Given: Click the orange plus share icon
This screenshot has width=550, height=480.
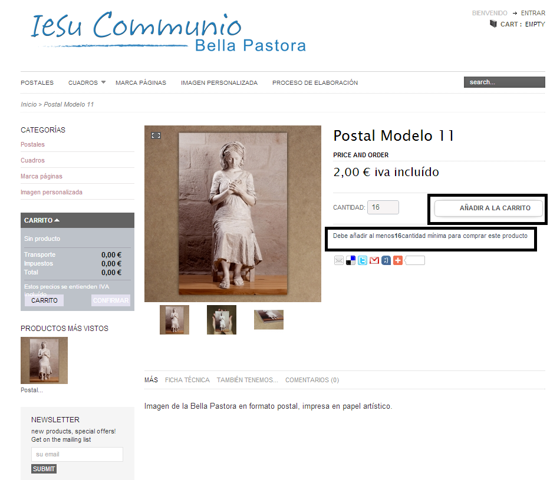Looking at the screenshot, I should pos(398,260).
